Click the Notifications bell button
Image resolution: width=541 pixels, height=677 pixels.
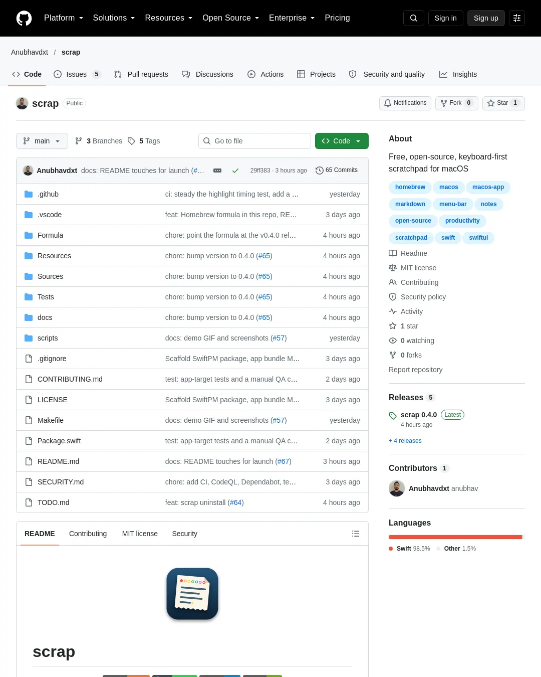tap(405, 103)
